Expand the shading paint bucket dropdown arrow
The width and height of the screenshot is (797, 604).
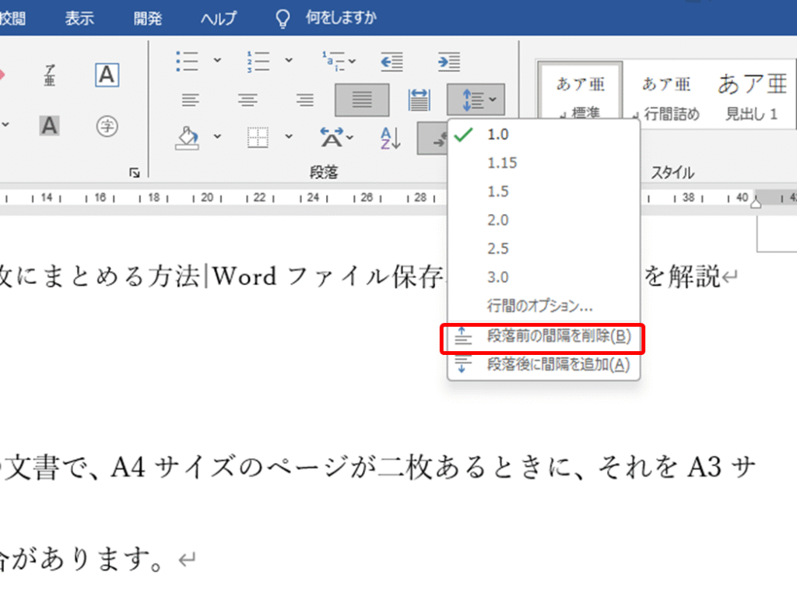click(217, 137)
